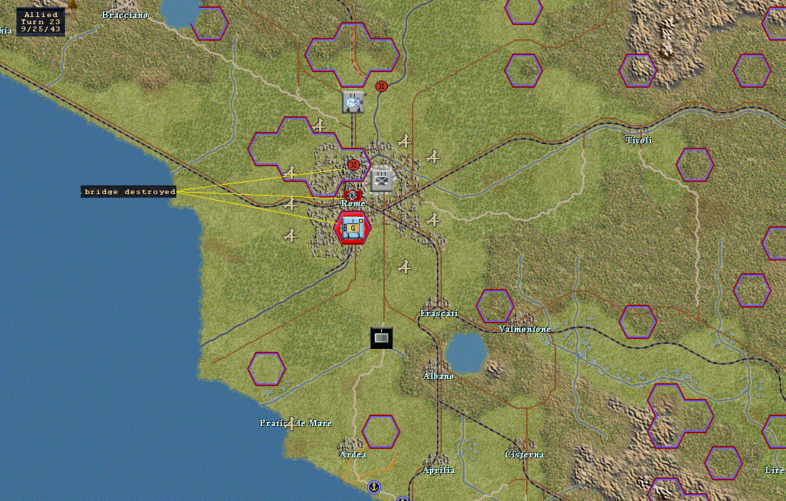Click the Aprilia town label
The image size is (786, 501).
(x=438, y=470)
